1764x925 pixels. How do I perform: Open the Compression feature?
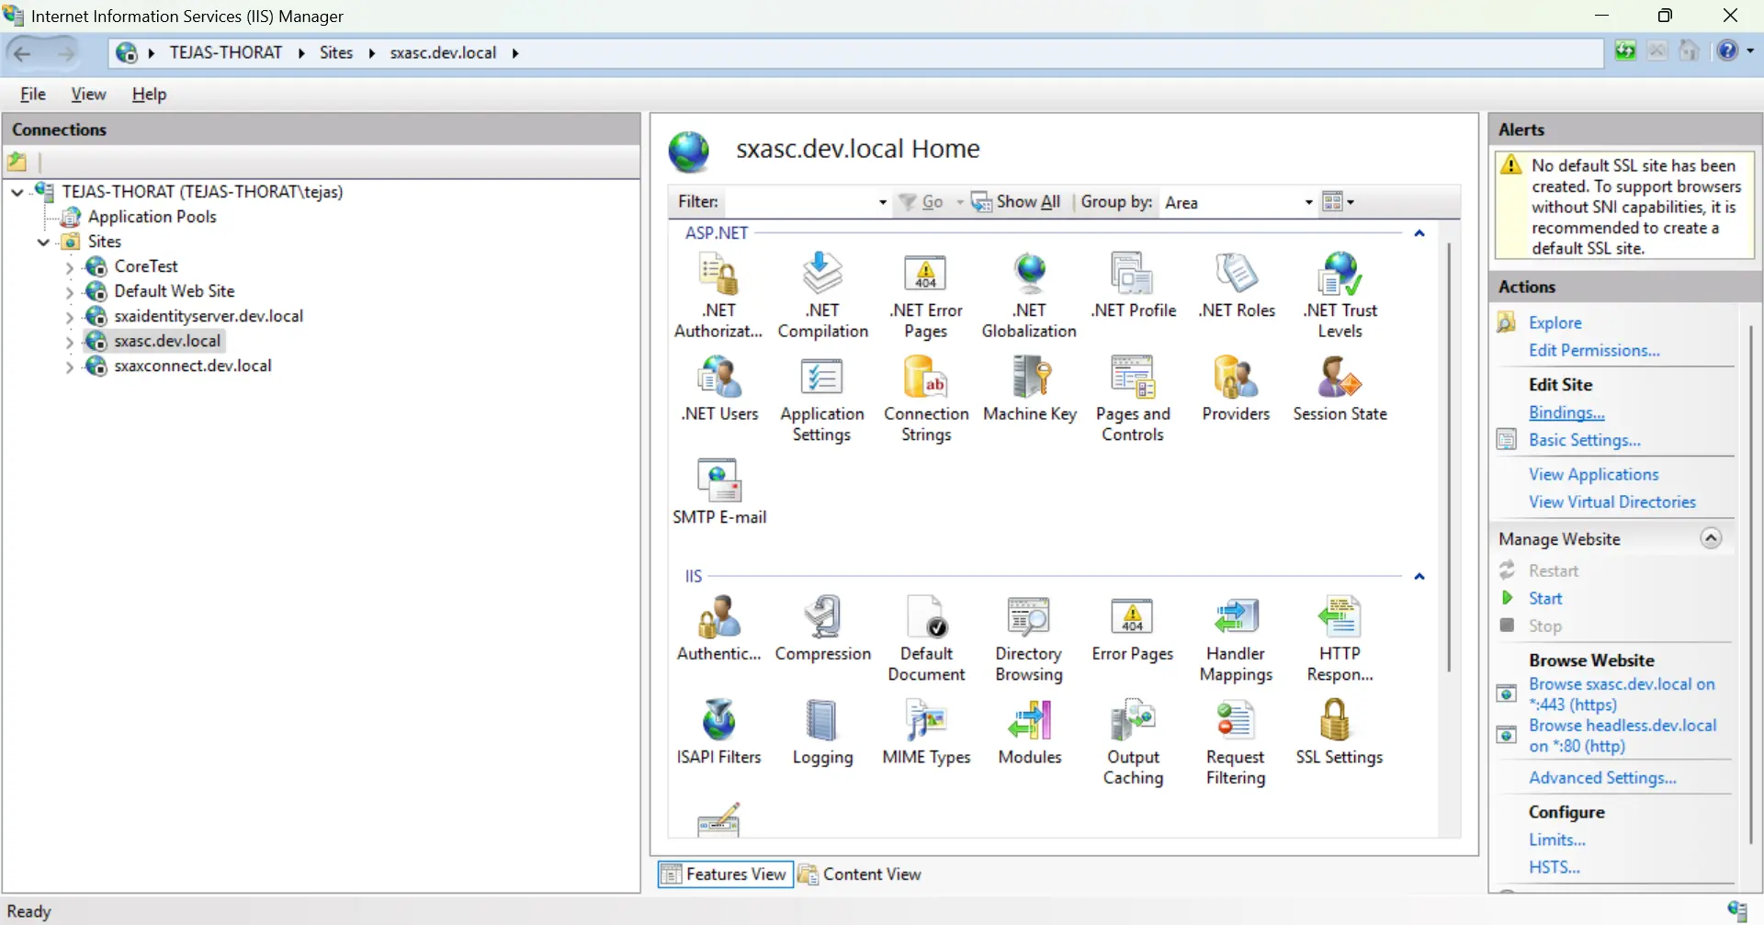pos(822,628)
